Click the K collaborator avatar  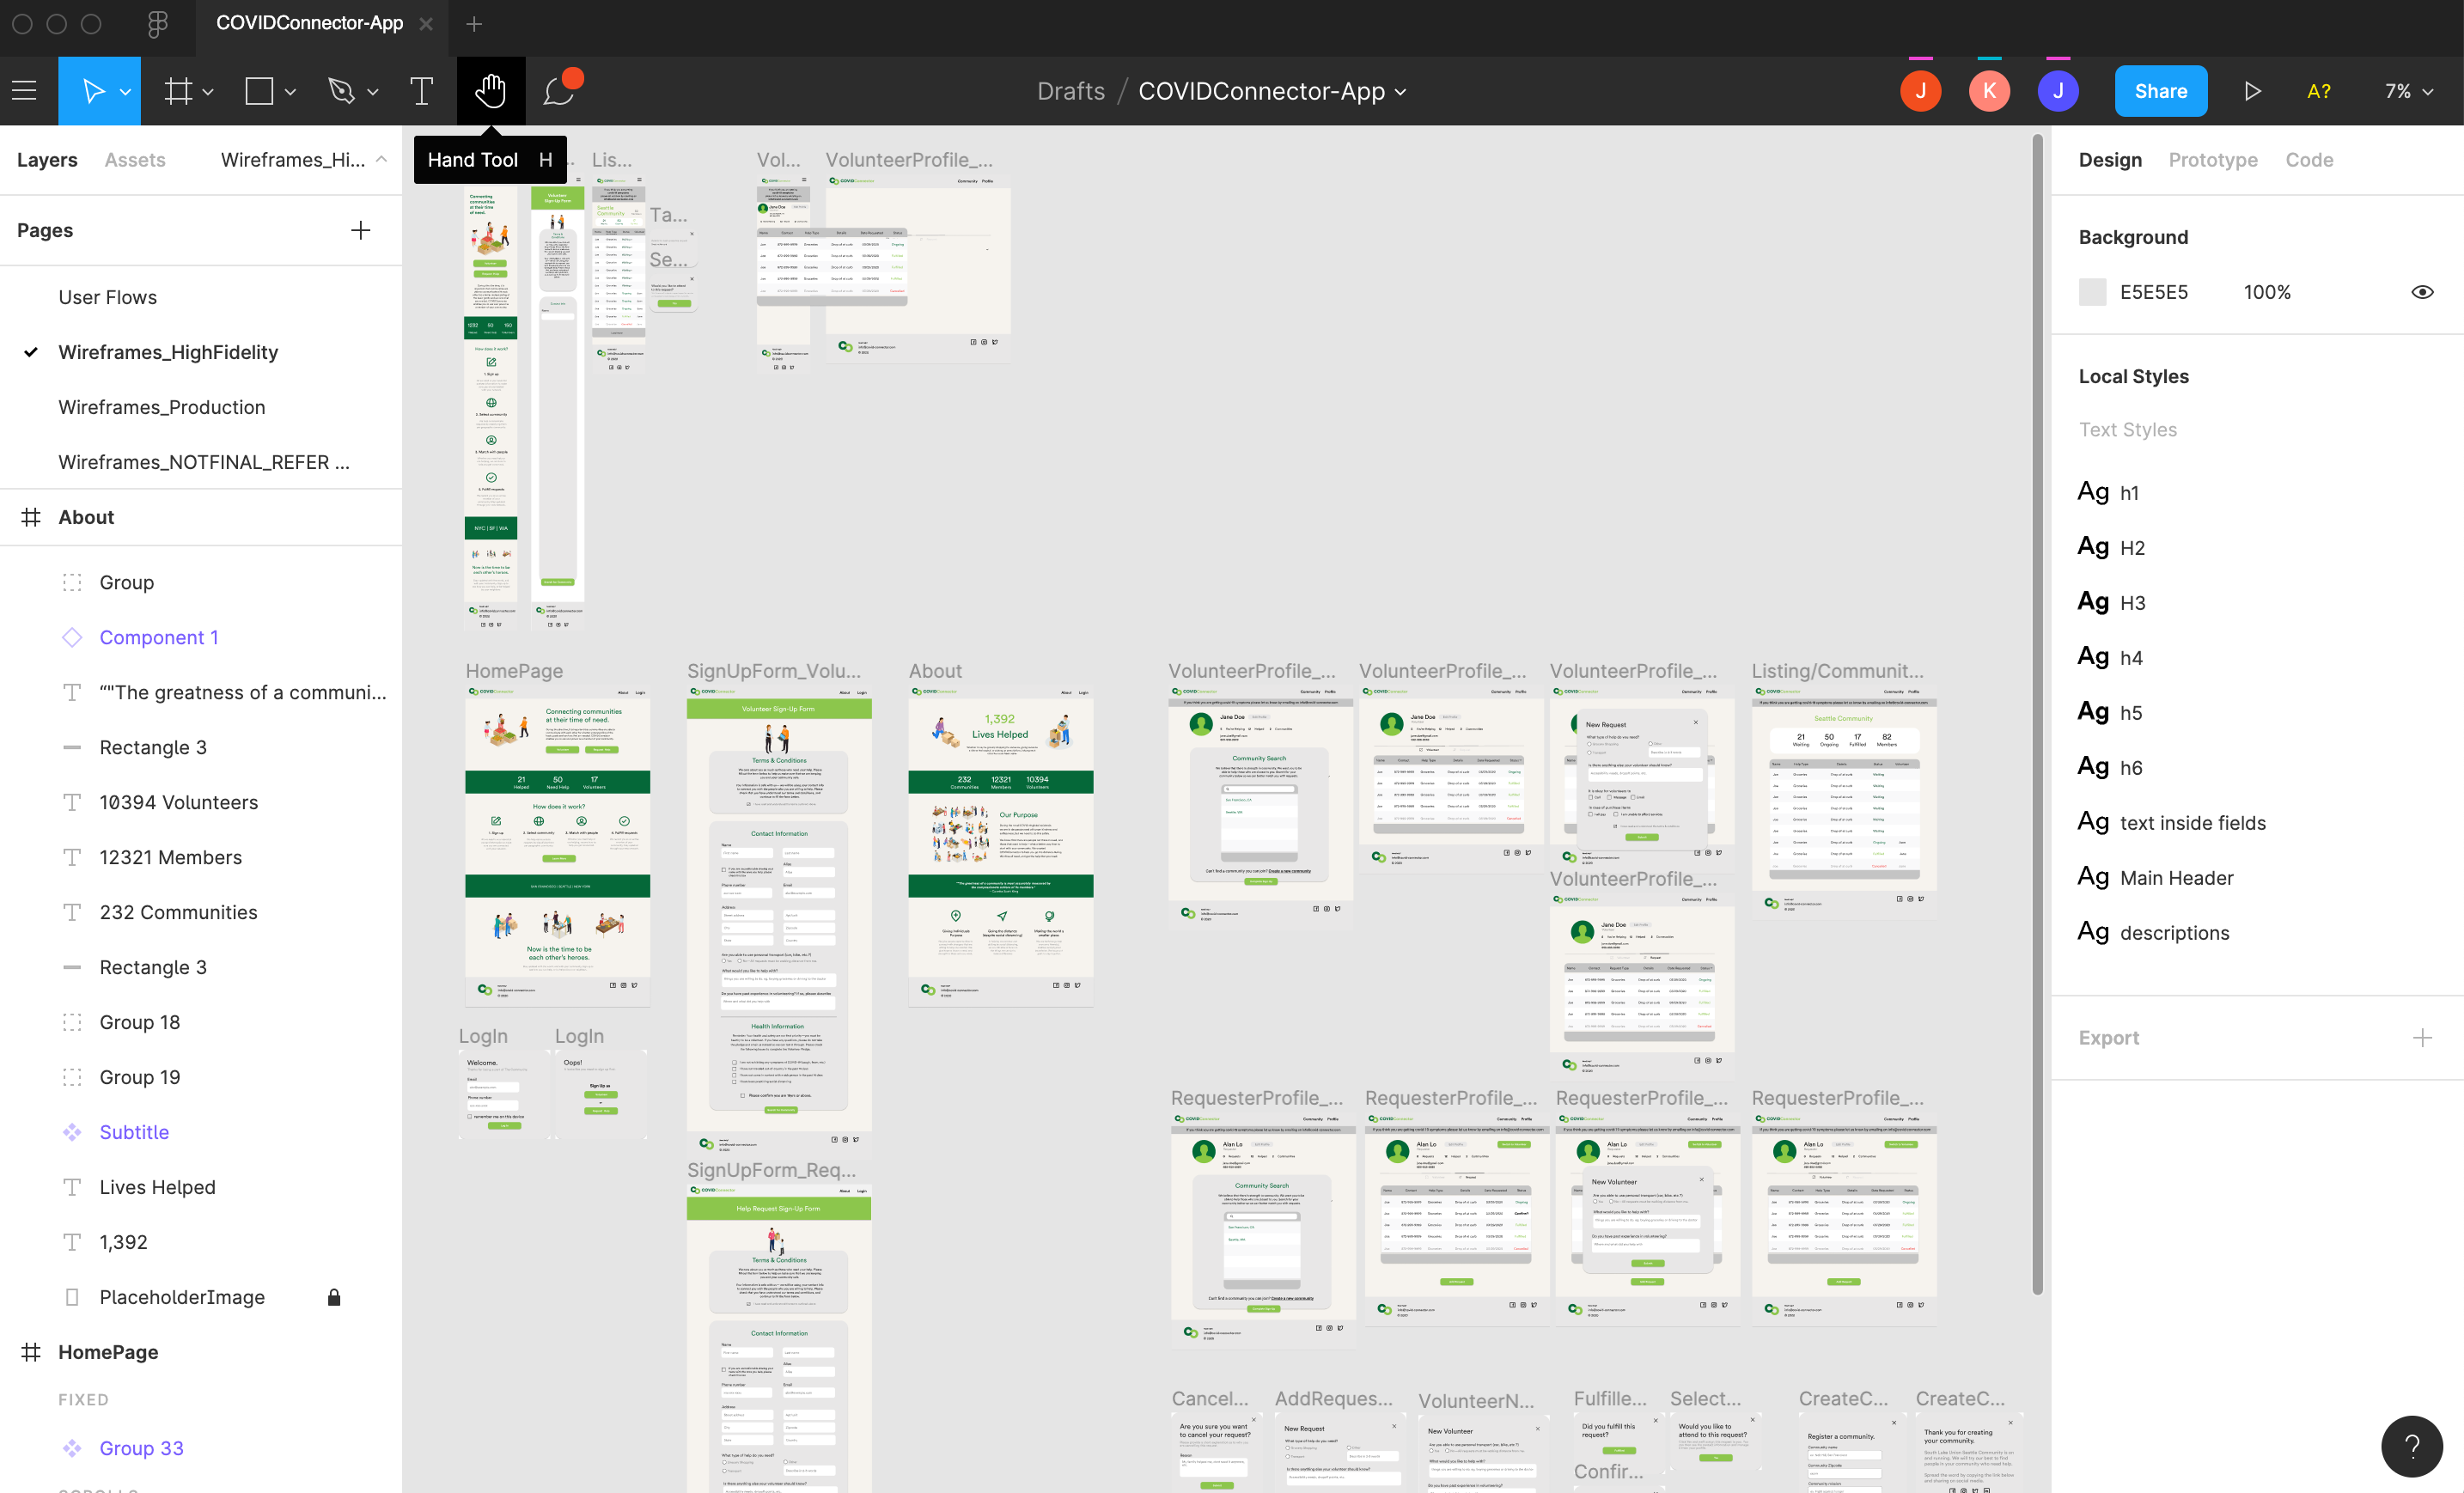[1989, 91]
